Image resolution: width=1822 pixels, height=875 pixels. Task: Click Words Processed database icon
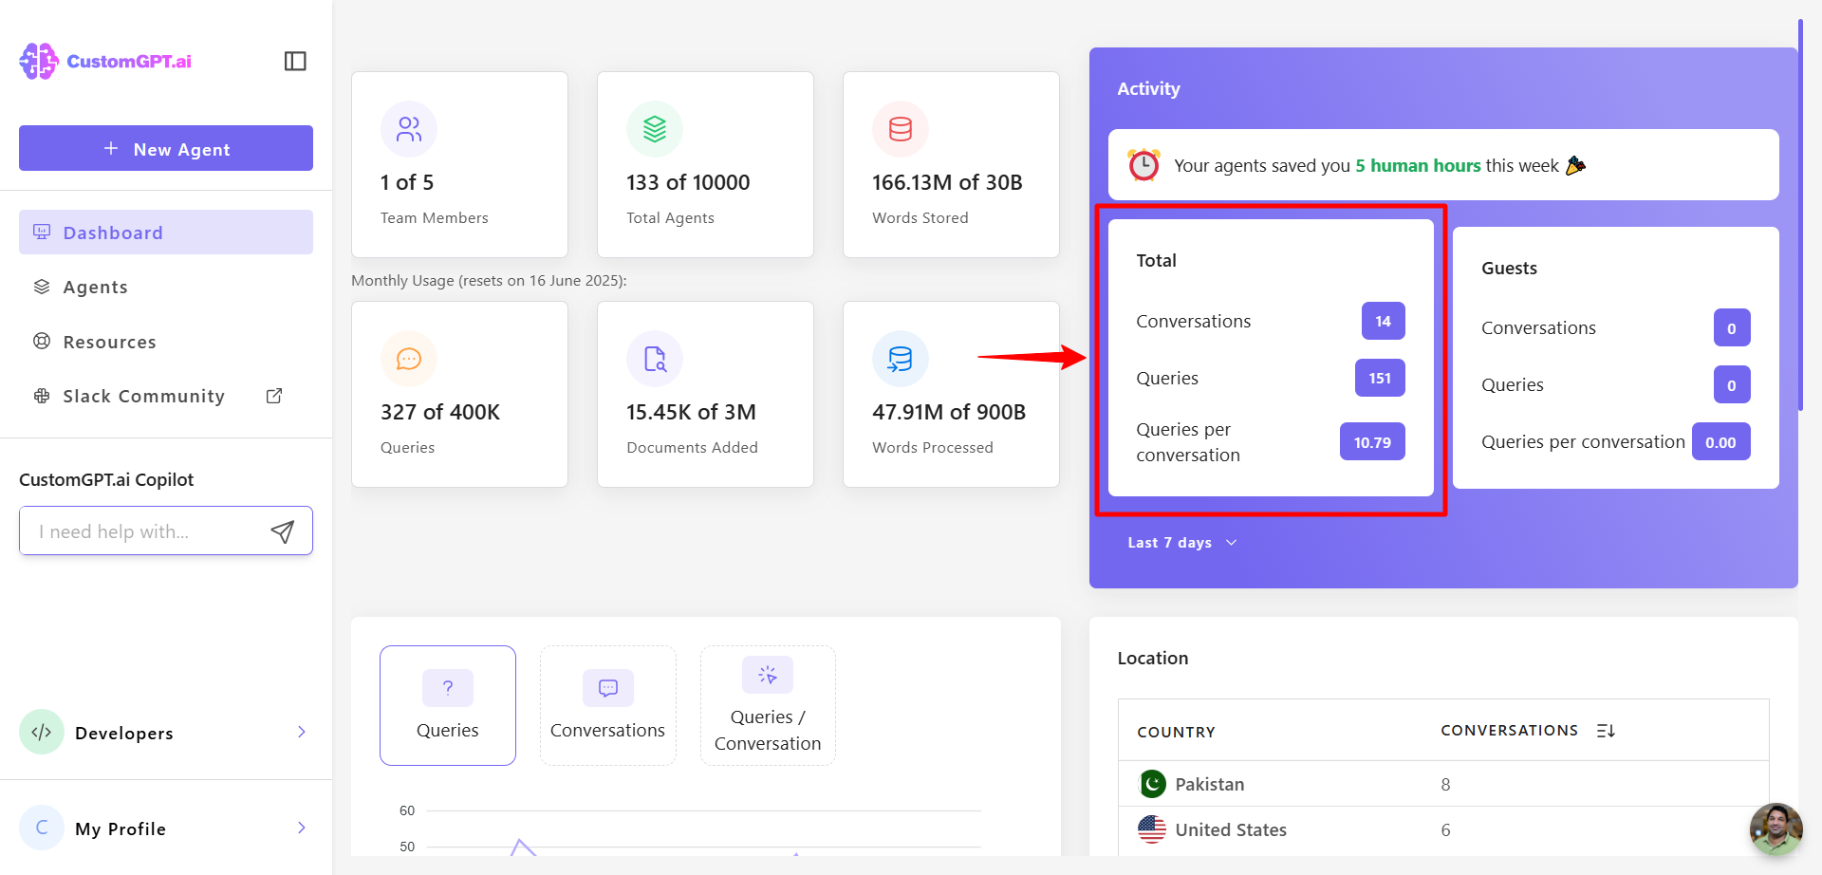click(x=901, y=359)
